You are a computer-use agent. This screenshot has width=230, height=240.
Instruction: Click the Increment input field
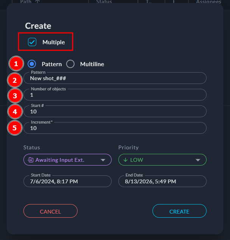(115, 128)
